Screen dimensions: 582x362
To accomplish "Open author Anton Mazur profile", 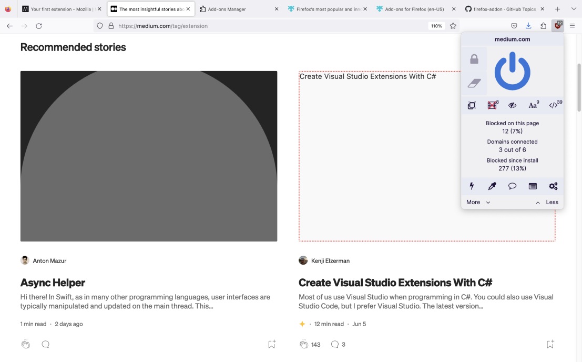I will pos(49,260).
